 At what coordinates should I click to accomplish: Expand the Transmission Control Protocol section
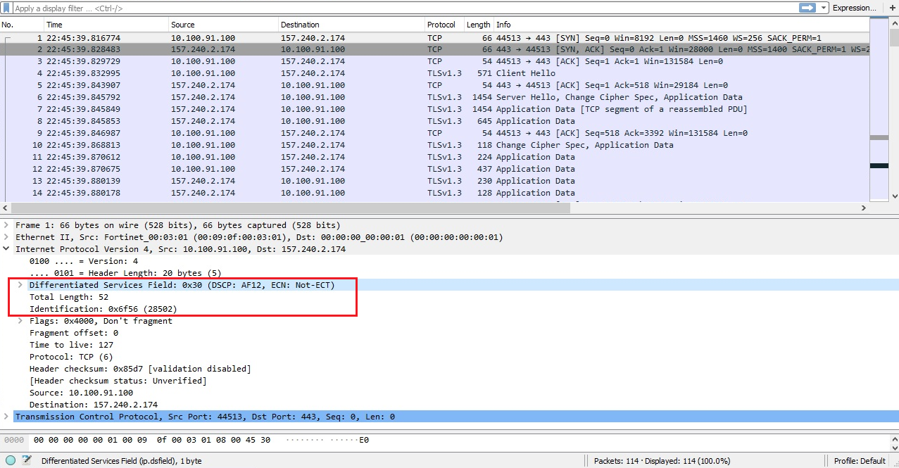point(6,416)
